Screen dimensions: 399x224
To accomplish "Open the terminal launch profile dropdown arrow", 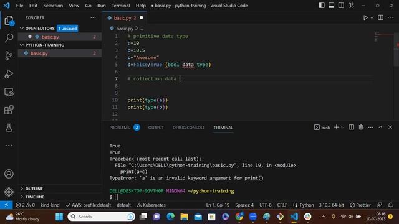I will pyautogui.click(x=342, y=128).
